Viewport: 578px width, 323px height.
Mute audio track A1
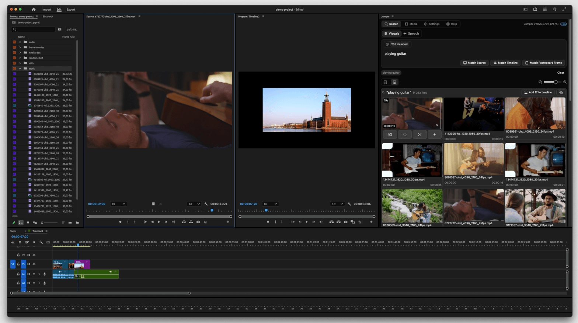pos(34,274)
